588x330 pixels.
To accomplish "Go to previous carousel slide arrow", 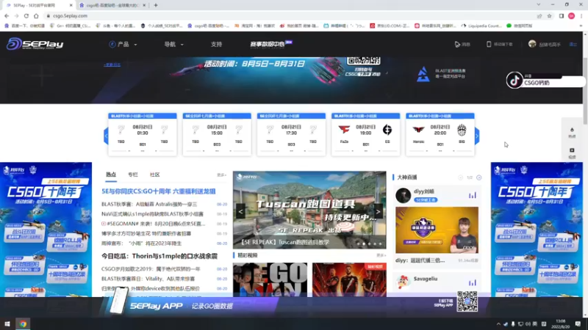I will (x=241, y=212).
